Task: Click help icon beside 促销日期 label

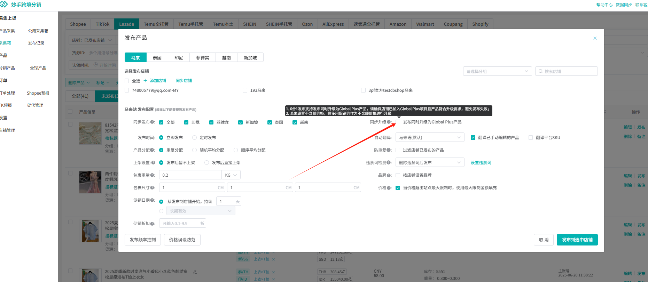Action: [152, 200]
